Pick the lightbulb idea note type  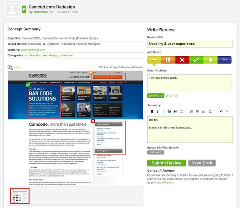(211, 60)
